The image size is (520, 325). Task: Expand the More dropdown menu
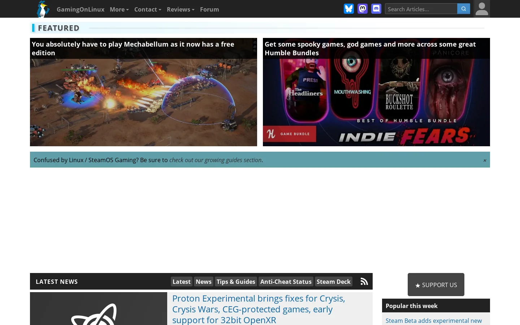[119, 9]
